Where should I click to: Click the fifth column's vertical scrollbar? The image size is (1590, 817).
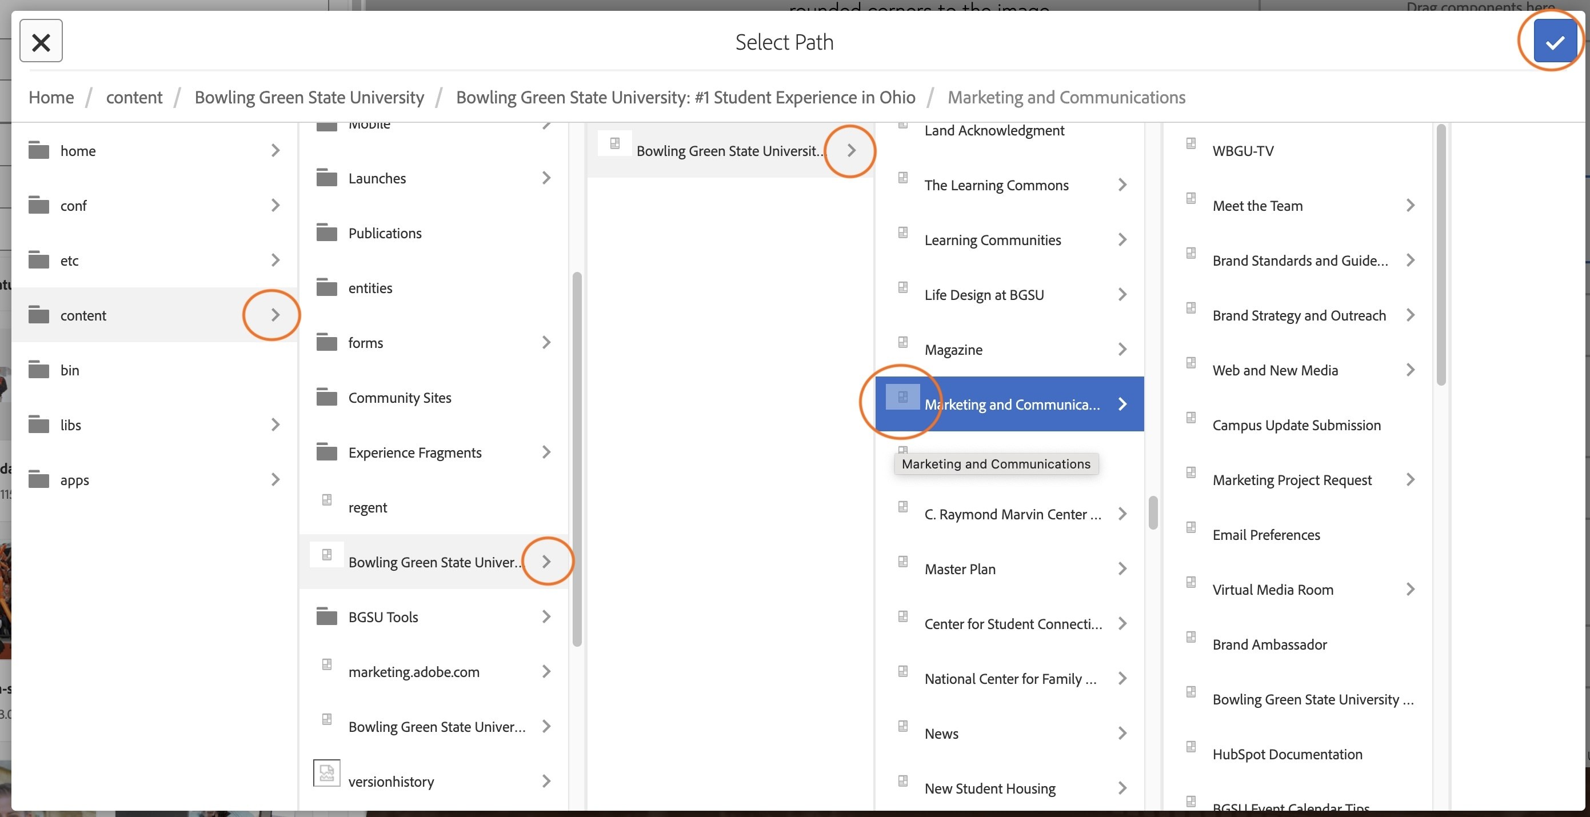pos(1441,255)
